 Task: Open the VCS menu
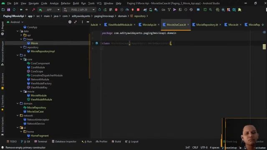point(99,3)
